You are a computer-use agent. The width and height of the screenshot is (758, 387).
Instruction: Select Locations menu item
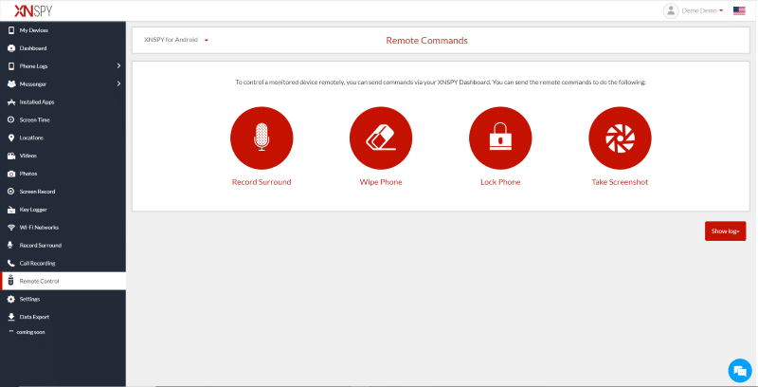coord(63,138)
